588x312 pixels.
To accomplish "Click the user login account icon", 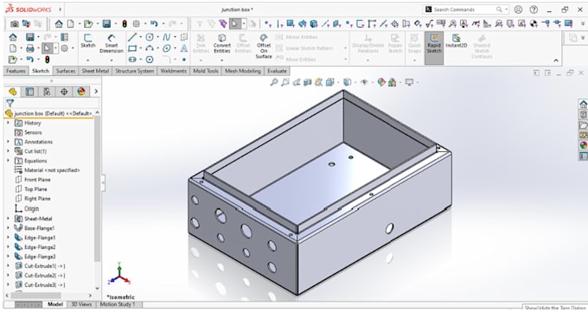I will click(518, 10).
